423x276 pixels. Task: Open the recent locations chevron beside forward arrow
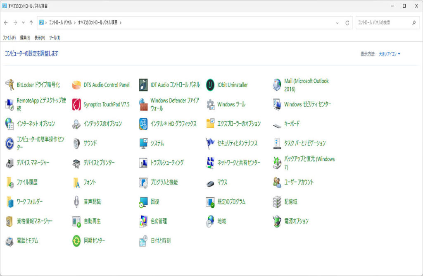point(23,23)
